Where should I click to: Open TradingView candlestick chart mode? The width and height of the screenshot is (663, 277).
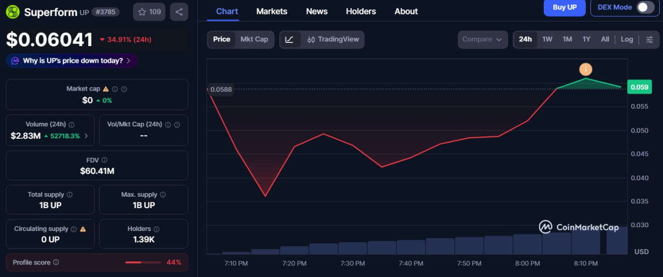[x=333, y=39]
